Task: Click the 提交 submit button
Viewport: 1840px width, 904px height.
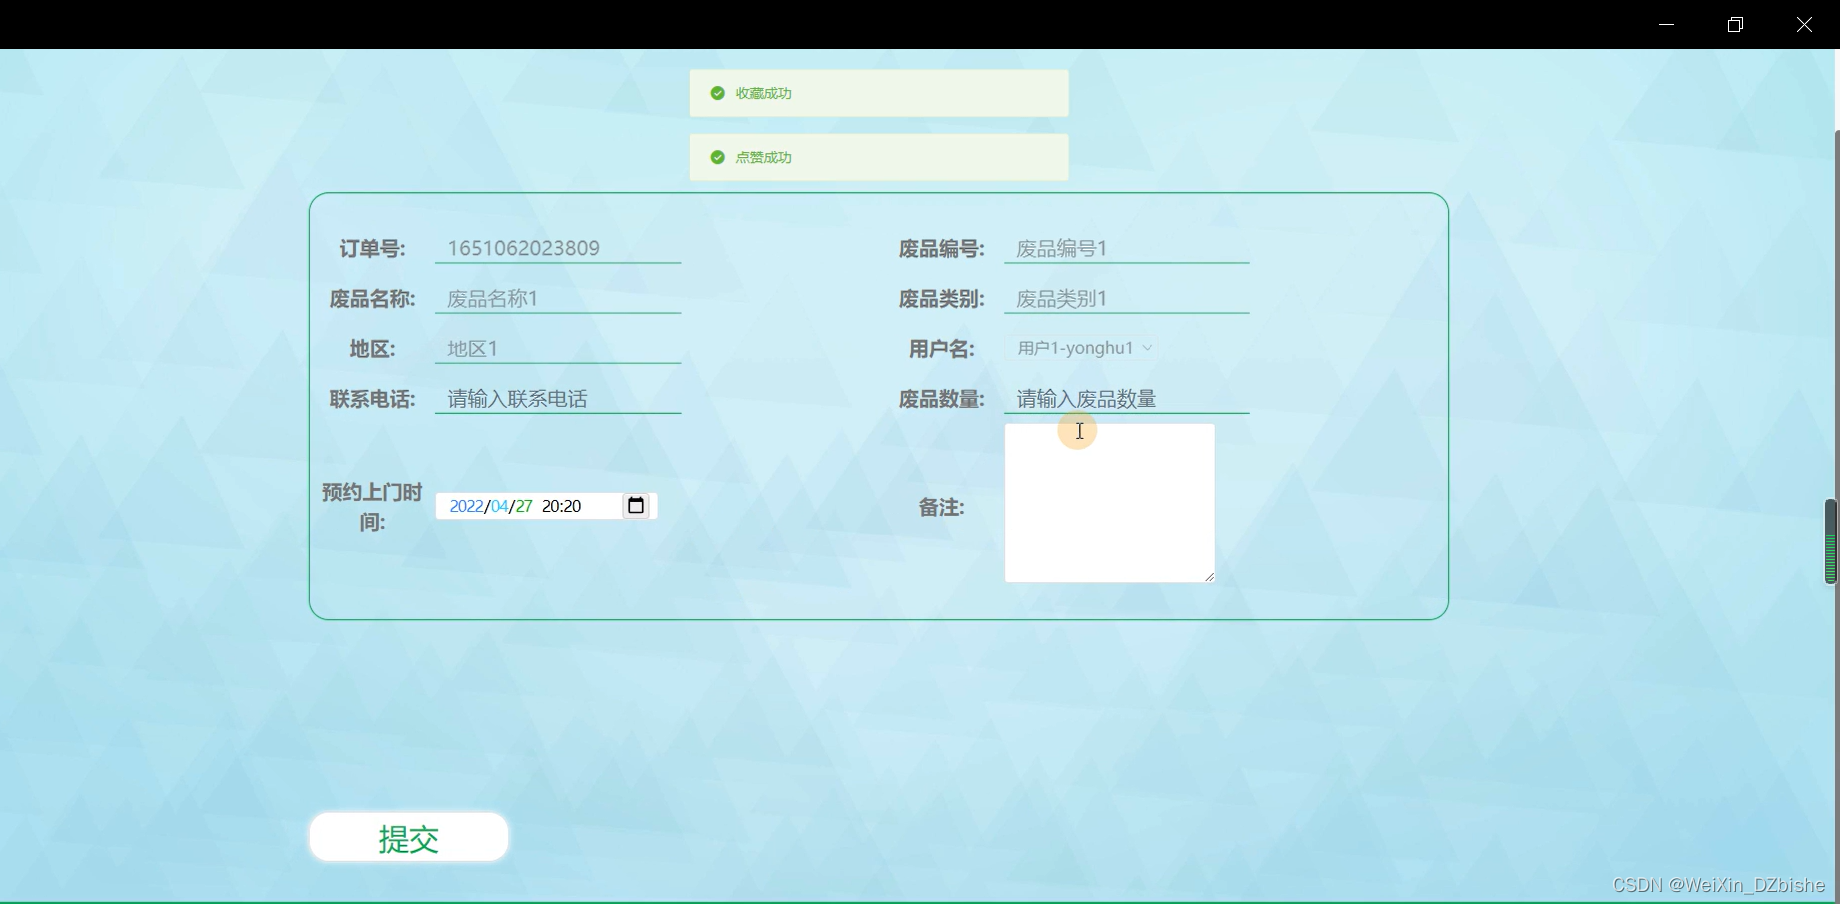Action: click(x=409, y=837)
